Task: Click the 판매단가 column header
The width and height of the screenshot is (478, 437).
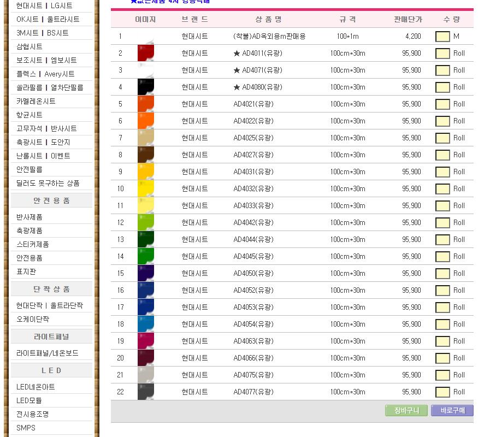Action: pos(408,20)
